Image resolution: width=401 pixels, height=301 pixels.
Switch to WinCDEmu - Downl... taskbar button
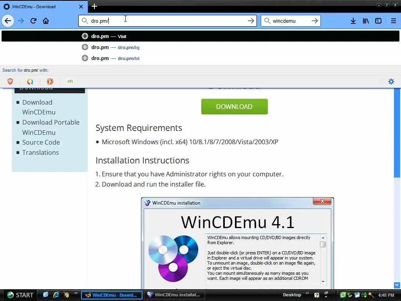point(112,295)
